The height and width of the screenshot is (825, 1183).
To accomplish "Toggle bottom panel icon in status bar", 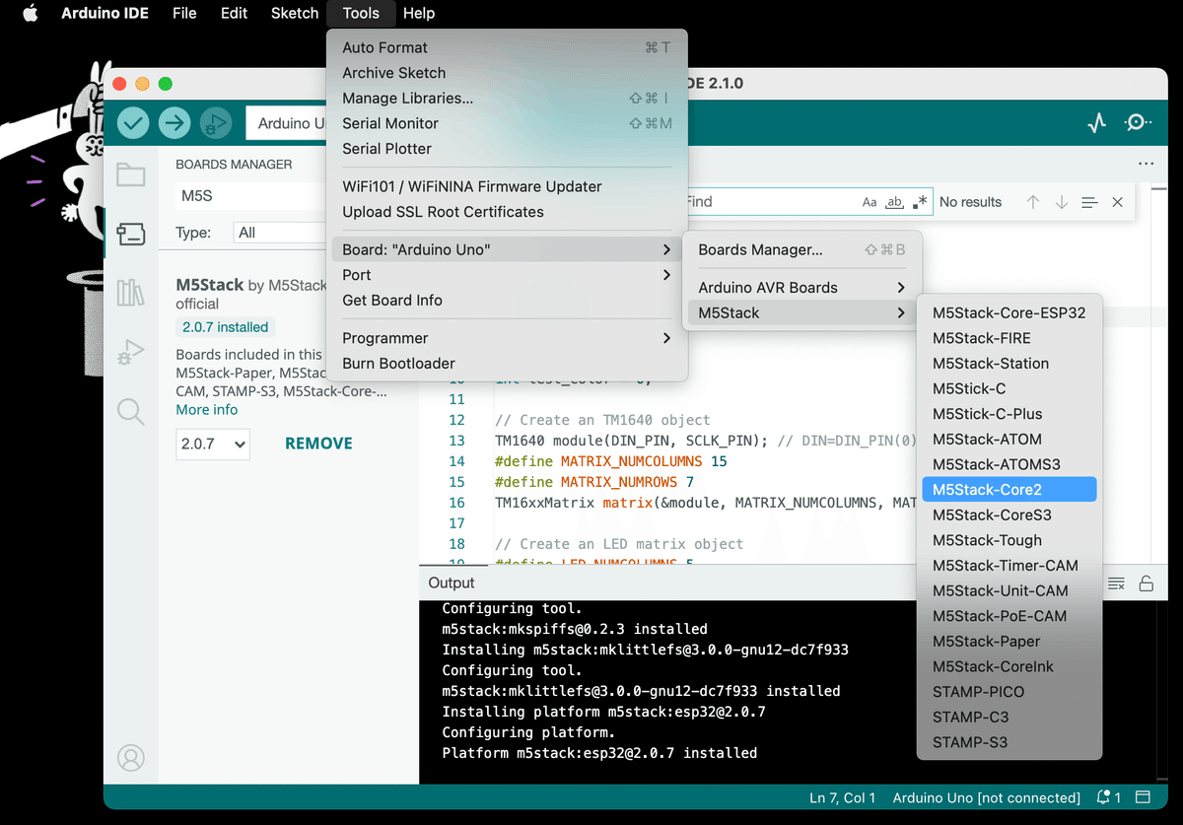I will [x=1144, y=797].
